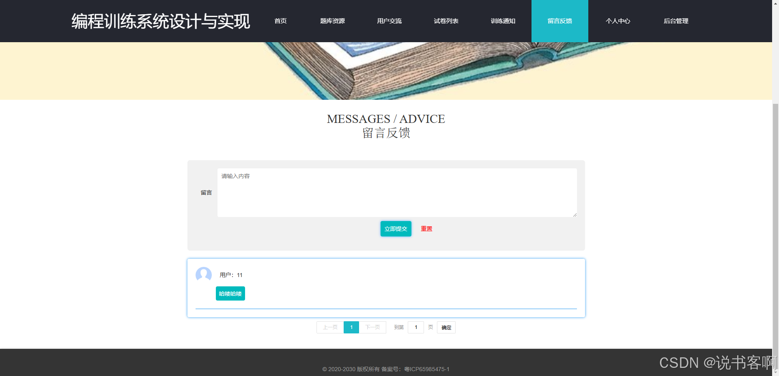
Task: Select 试卷列表 in navigation
Action: [x=446, y=21]
